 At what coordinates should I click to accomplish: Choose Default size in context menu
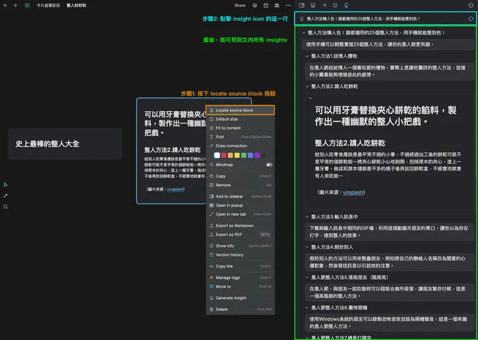(240, 119)
